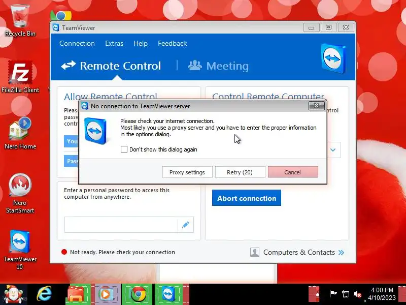Switch to the Remote Control tab
The width and height of the screenshot is (406, 305).
pyautogui.click(x=111, y=66)
